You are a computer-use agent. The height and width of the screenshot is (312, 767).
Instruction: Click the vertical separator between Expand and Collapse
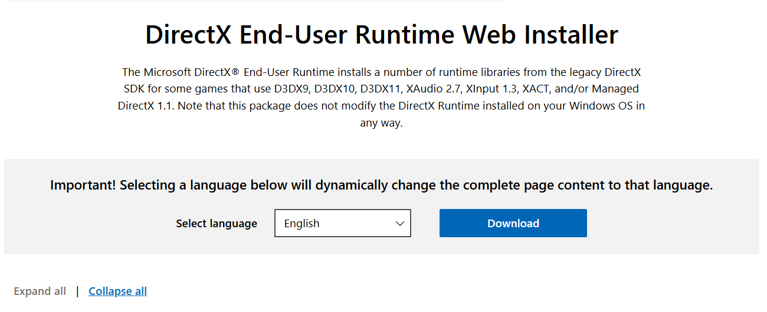(x=77, y=291)
